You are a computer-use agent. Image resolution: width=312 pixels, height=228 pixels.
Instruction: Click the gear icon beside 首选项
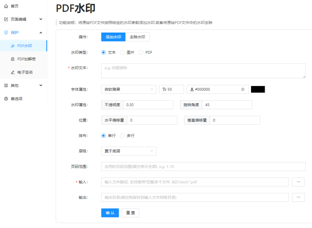pos(6,99)
